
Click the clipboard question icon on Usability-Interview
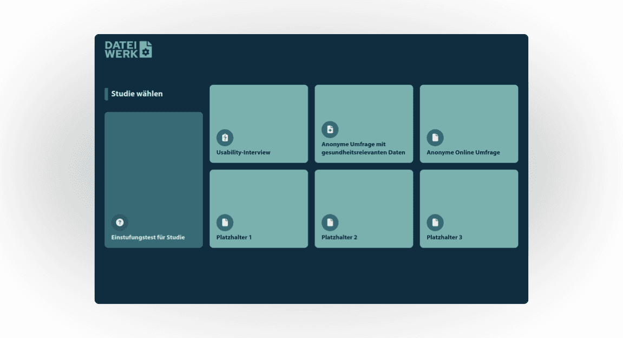click(x=225, y=138)
